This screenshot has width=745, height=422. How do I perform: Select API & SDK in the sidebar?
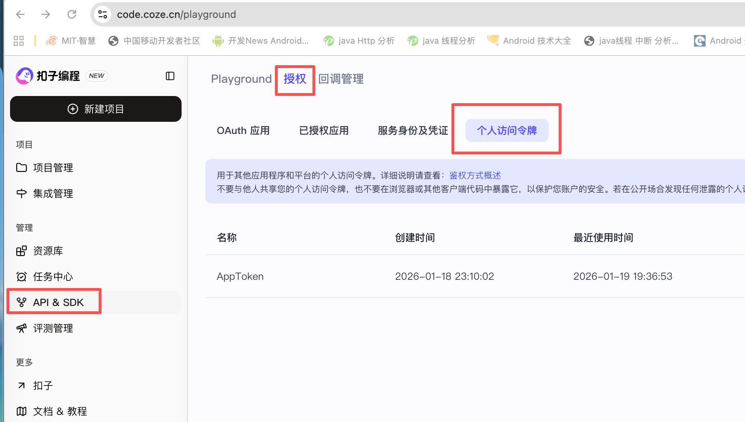54,302
